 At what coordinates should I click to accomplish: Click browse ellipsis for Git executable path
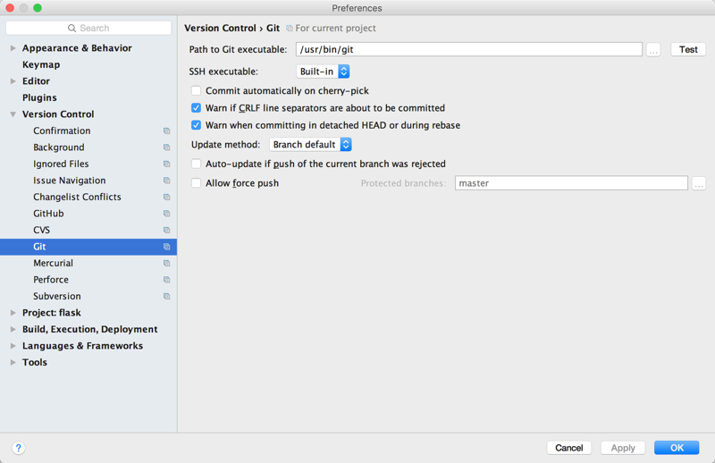653,50
